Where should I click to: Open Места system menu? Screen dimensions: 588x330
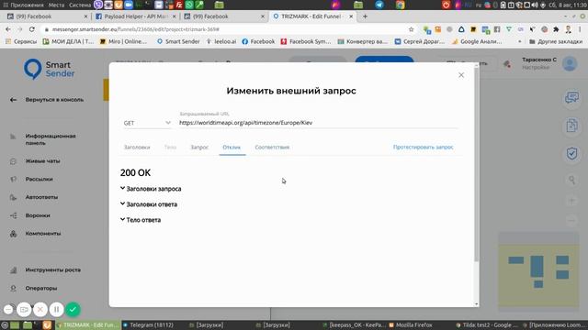56,5
